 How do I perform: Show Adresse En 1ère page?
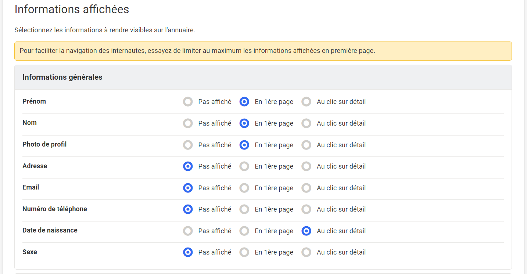click(x=244, y=166)
